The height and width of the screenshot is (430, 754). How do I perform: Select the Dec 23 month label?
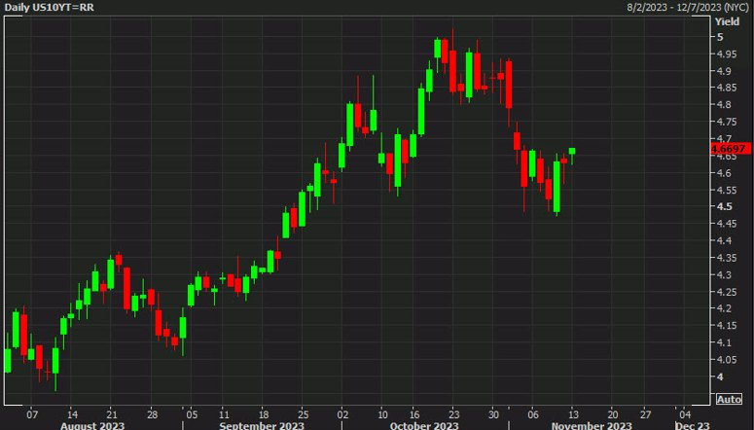[692, 424]
